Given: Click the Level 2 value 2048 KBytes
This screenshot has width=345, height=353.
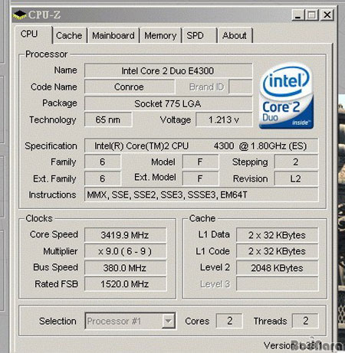Looking at the screenshot, I should [x=277, y=268].
